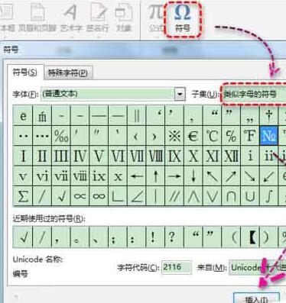This screenshot has width=286, height=303.
Task: Open the 公式 (pi equation) ribbon button
Action: coord(155,18)
